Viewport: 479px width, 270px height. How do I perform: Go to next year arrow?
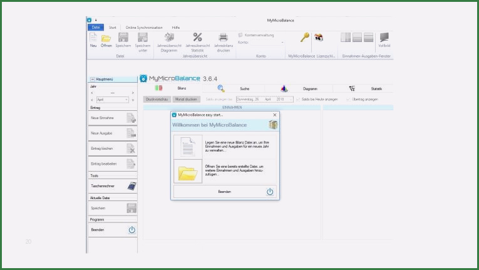(133, 93)
